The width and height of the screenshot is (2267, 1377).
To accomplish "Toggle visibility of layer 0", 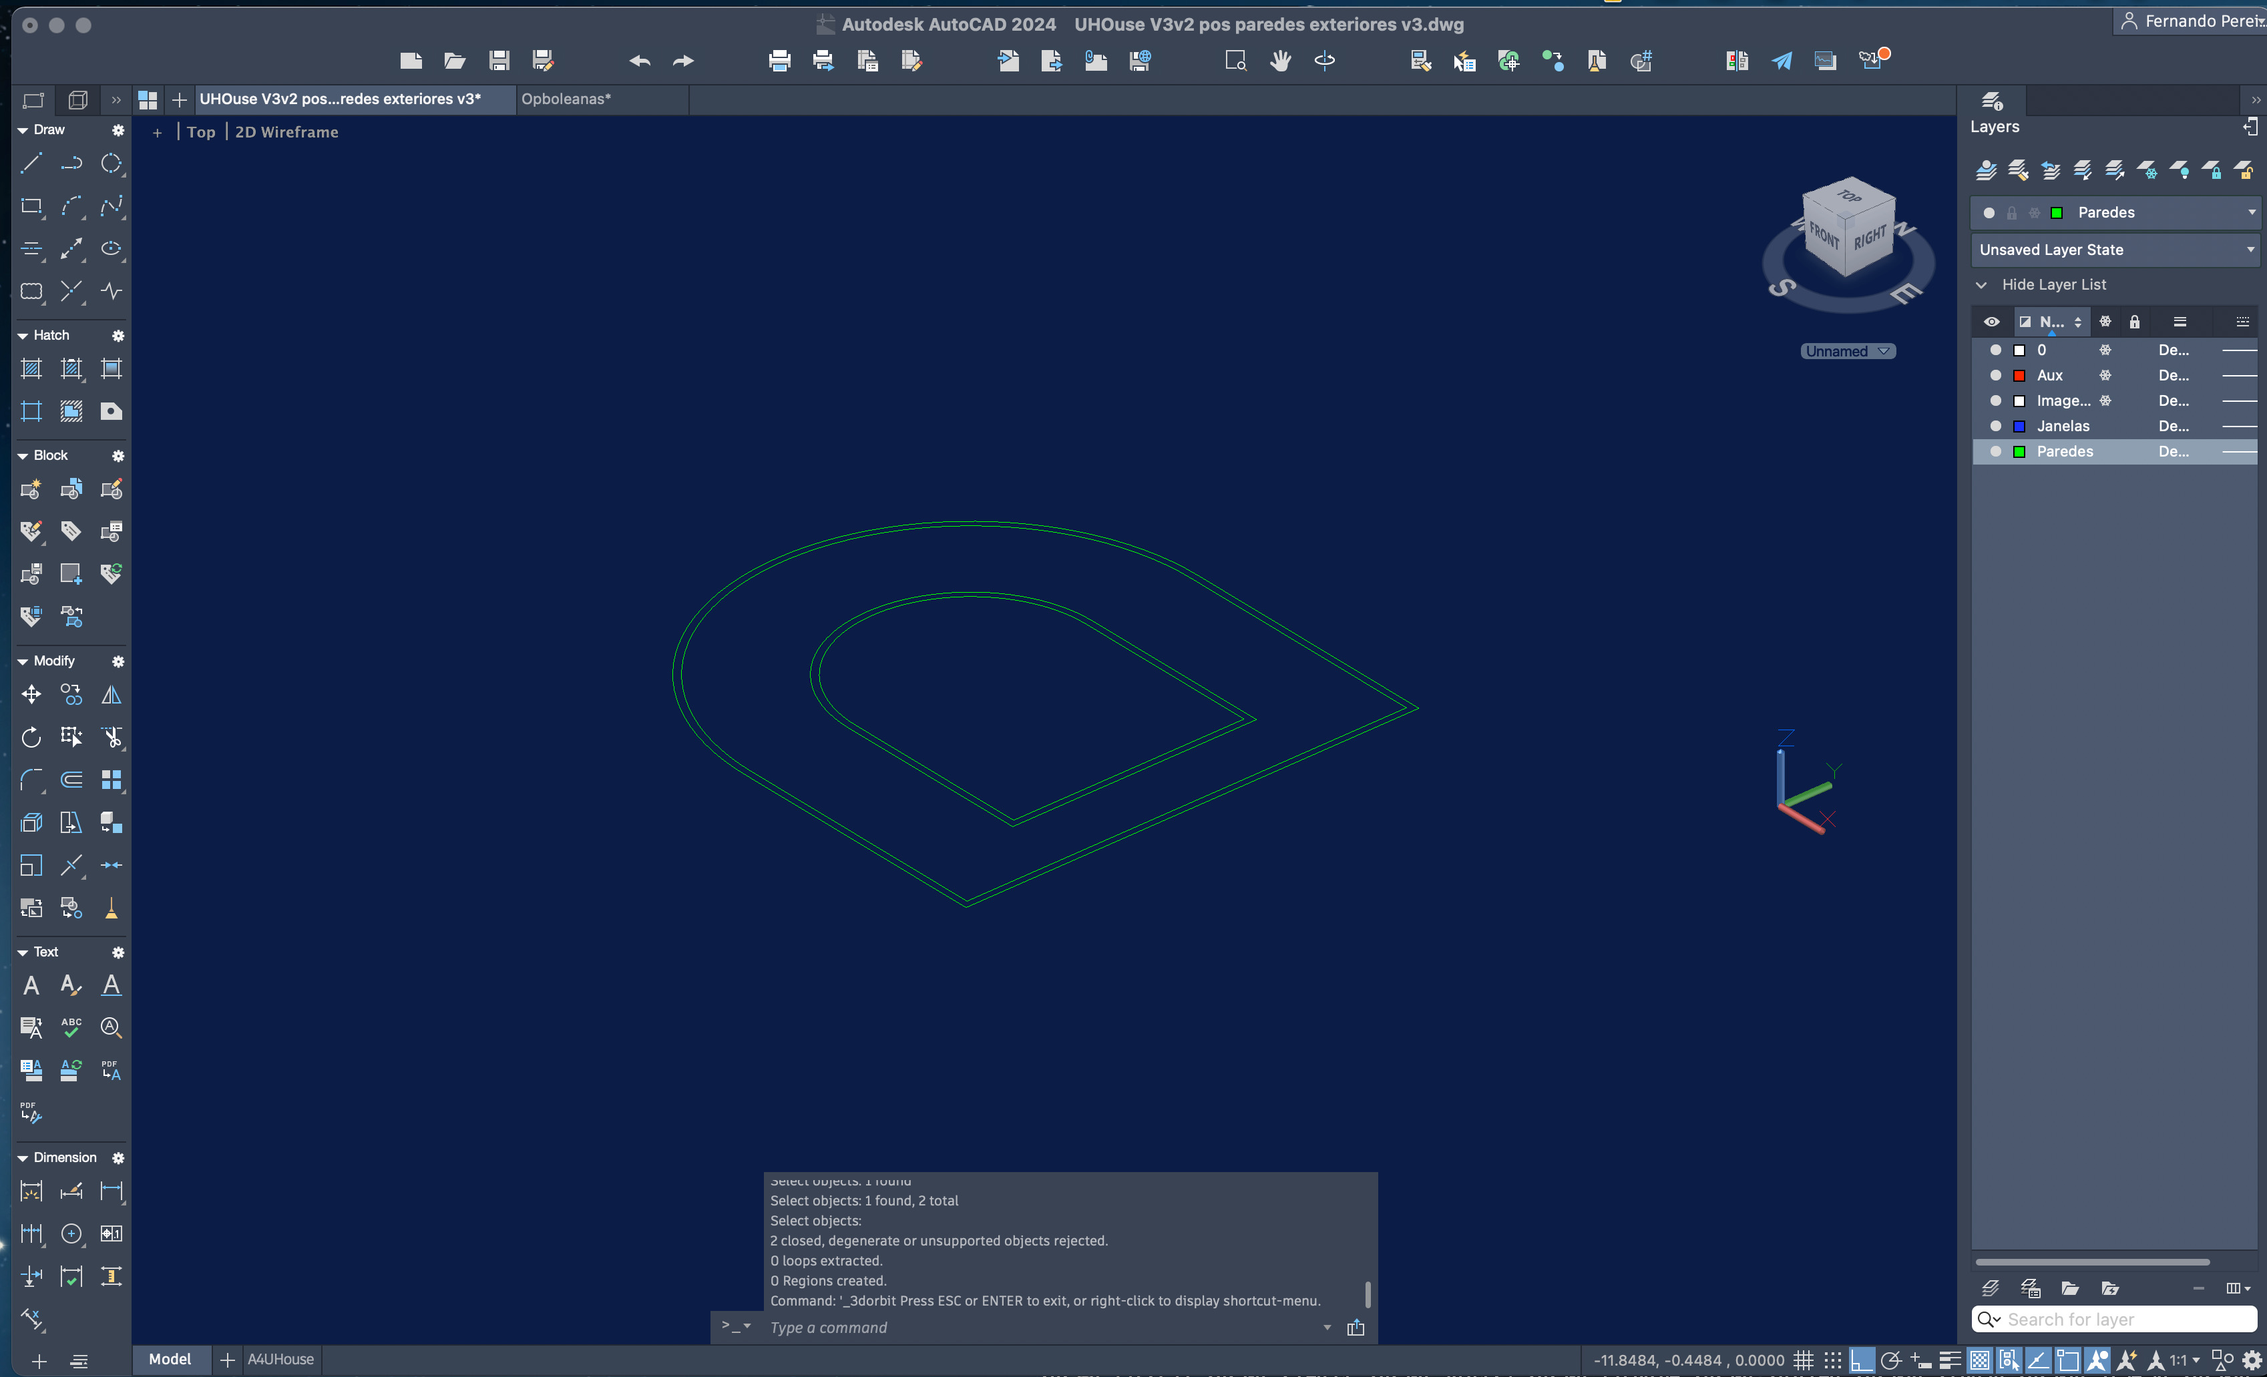I will point(1996,350).
